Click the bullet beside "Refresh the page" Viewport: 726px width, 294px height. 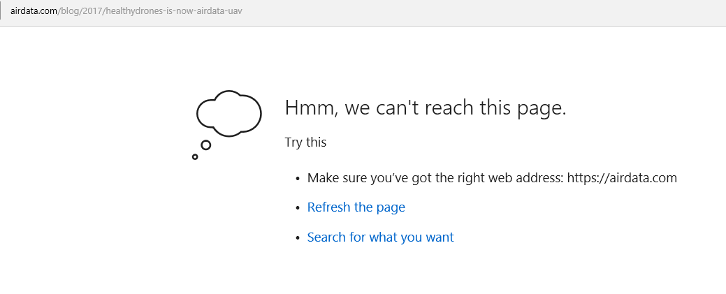point(298,208)
